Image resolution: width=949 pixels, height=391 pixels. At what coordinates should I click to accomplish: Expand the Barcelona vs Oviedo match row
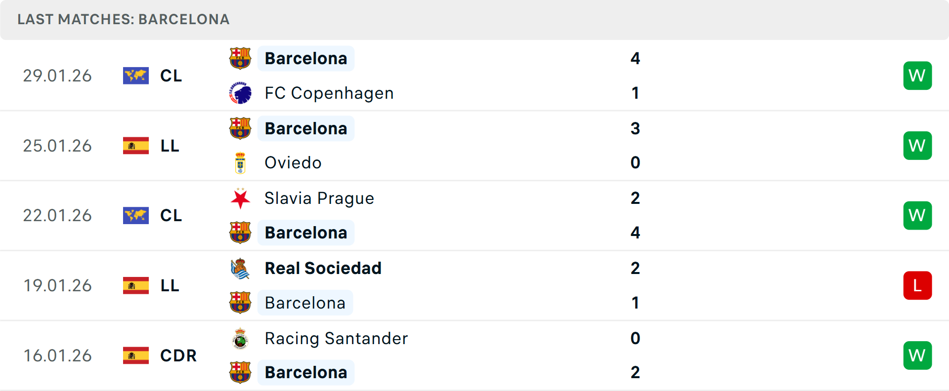pyautogui.click(x=474, y=146)
